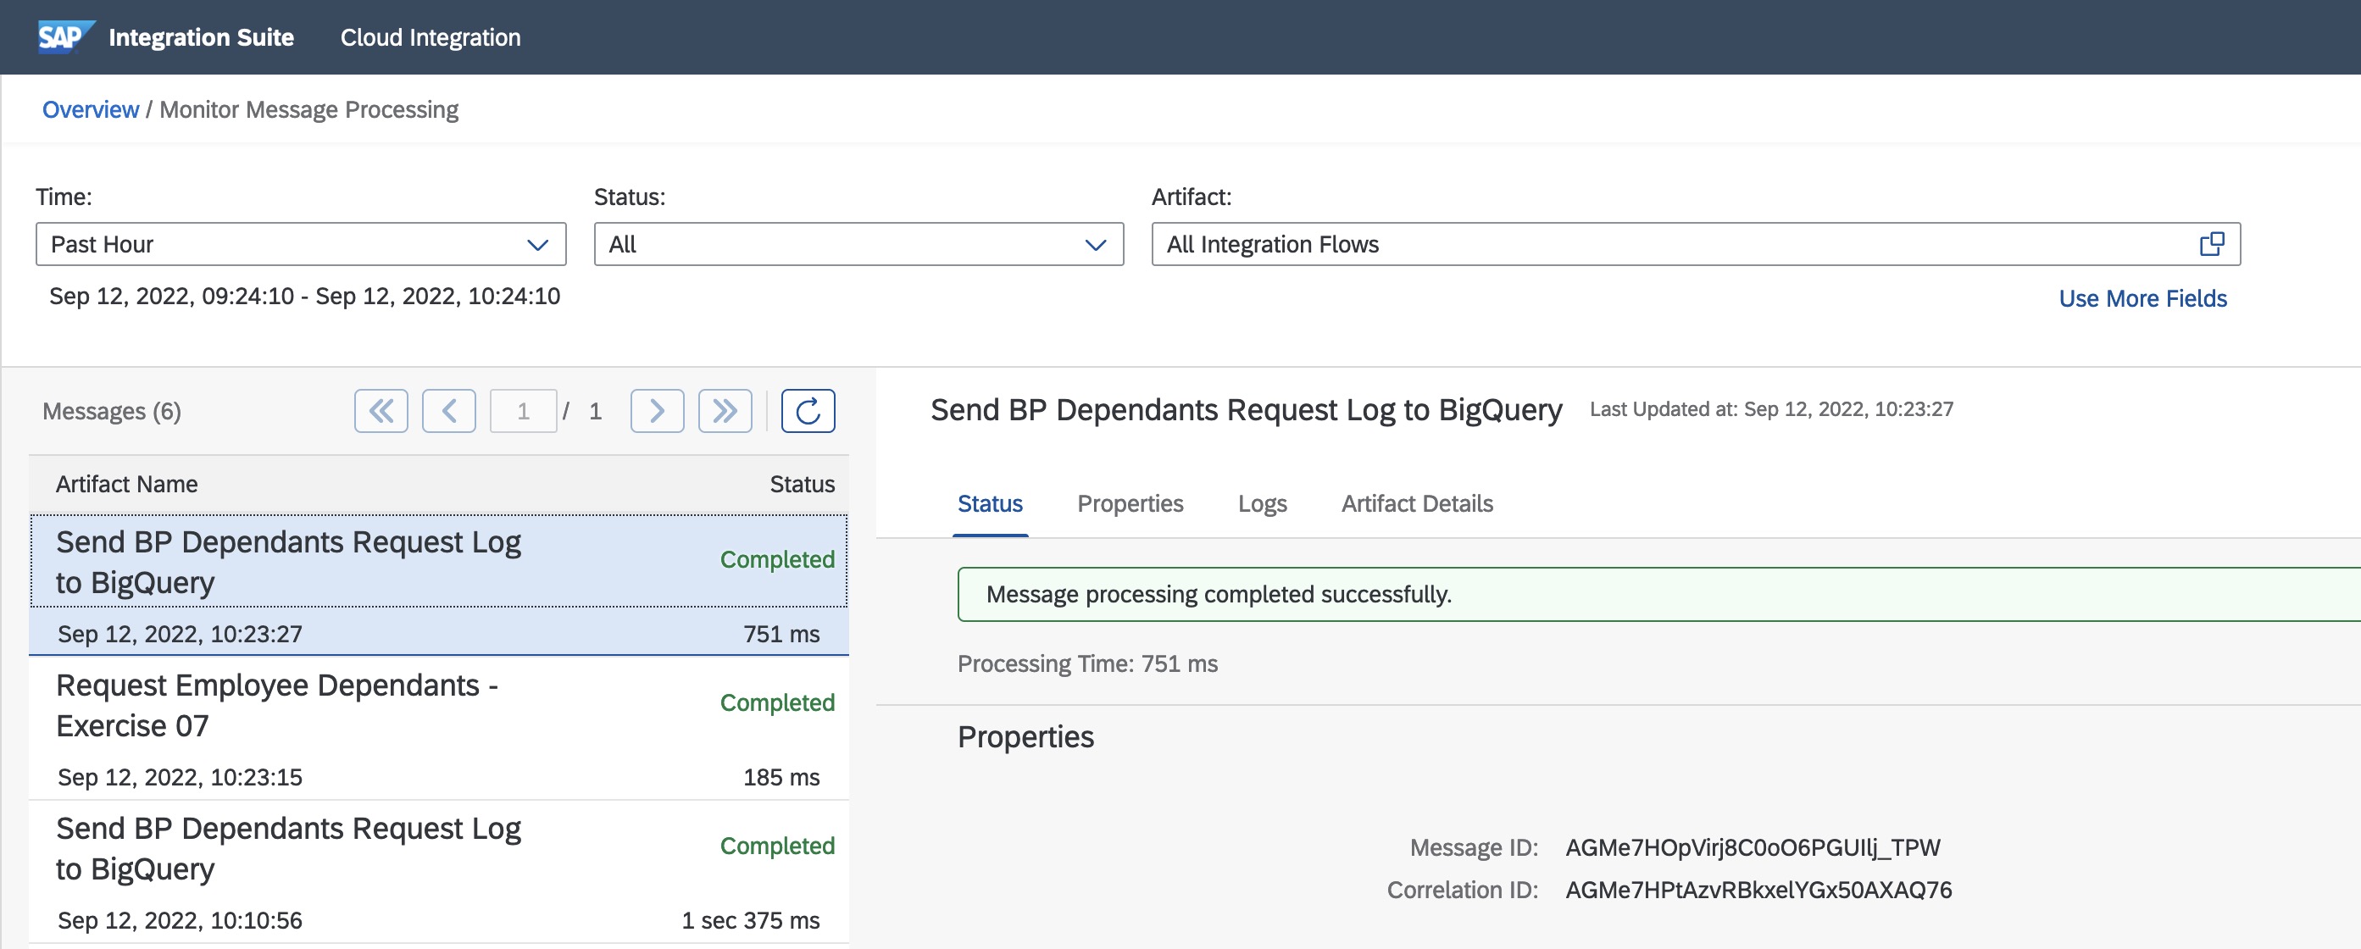Click the Sep 12, 2022, 10:23:15 timestamp
The height and width of the screenshot is (949, 2361).
tap(180, 777)
